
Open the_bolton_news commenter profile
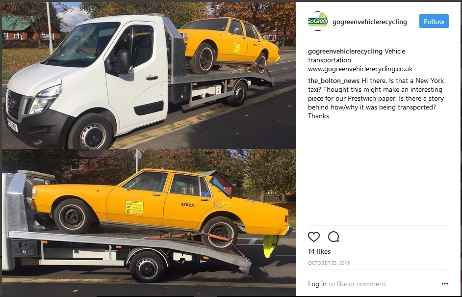click(x=334, y=81)
